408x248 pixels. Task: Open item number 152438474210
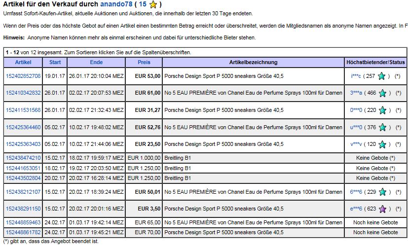[x=23, y=158]
